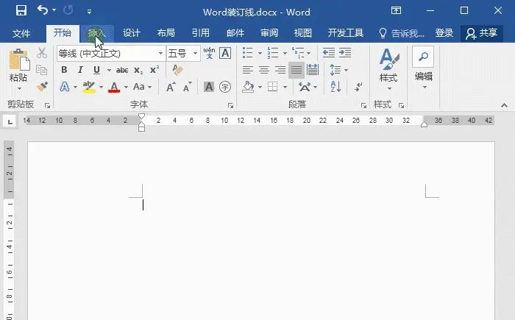Open paragraph shading paint bucket
This screenshot has height=320, width=515.
pyautogui.click(x=249, y=87)
